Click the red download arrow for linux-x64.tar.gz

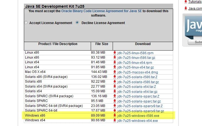(115, 67)
